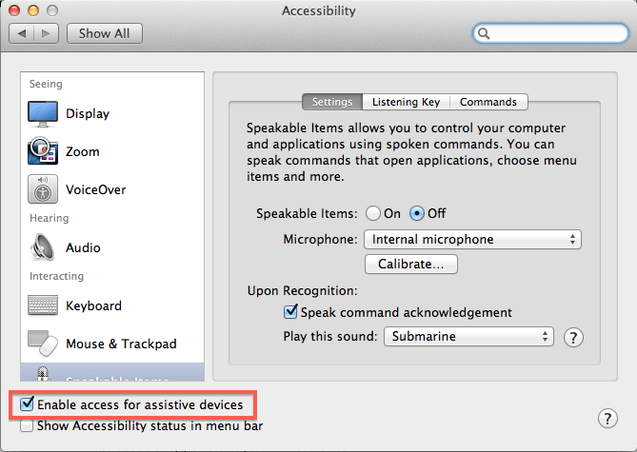Switch to the Commands tab

(x=488, y=102)
